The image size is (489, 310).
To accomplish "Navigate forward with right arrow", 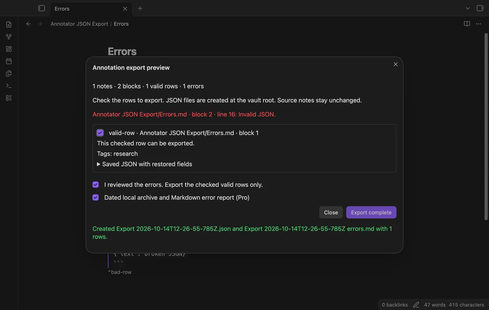I will (x=40, y=24).
